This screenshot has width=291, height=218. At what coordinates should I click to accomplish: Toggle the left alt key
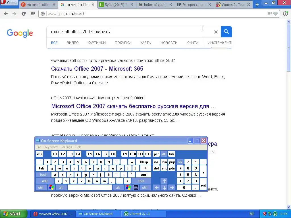click(61, 188)
